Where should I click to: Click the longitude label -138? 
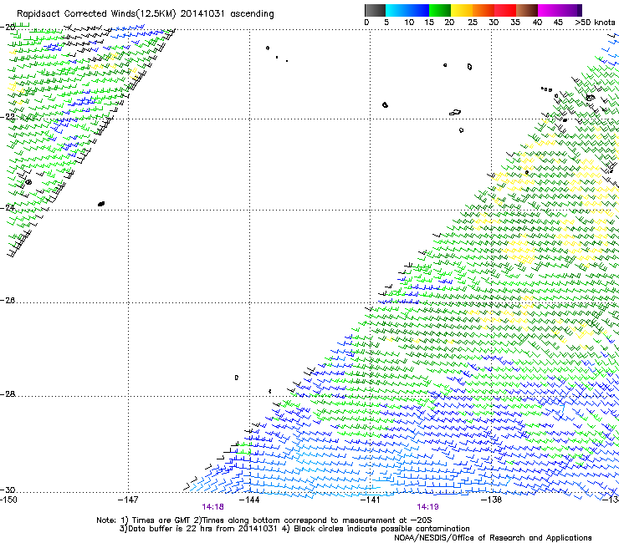(492, 500)
